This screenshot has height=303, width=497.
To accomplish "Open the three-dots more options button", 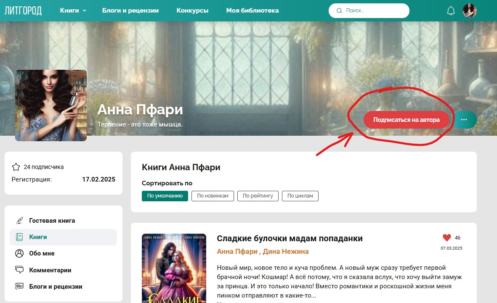I will (x=464, y=120).
